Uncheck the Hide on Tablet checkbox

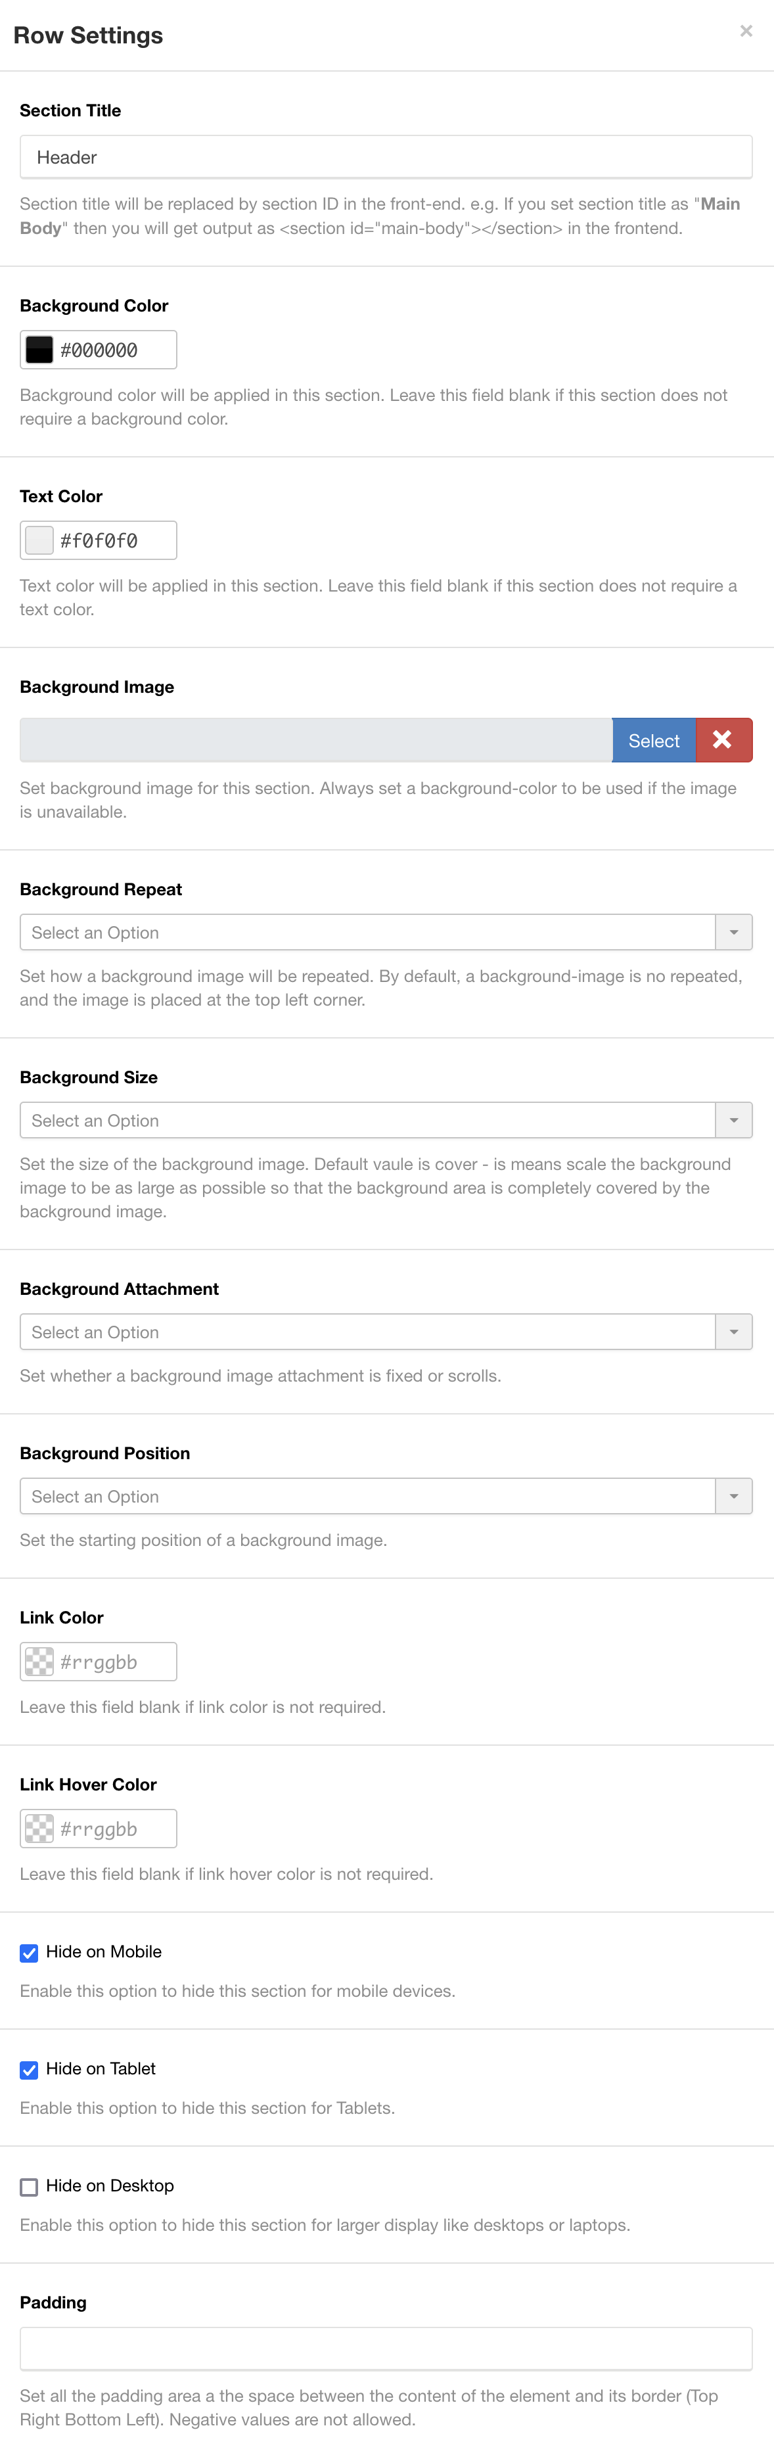[30, 2069]
